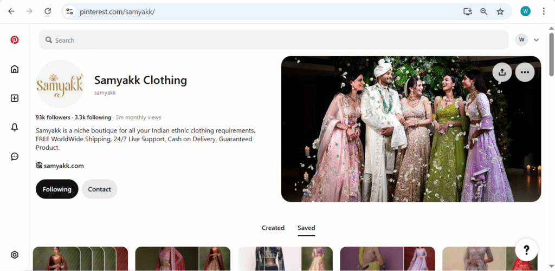Viewport: 555px width, 271px height.
Task: Bookmark this page with star icon
Action: [x=500, y=12]
